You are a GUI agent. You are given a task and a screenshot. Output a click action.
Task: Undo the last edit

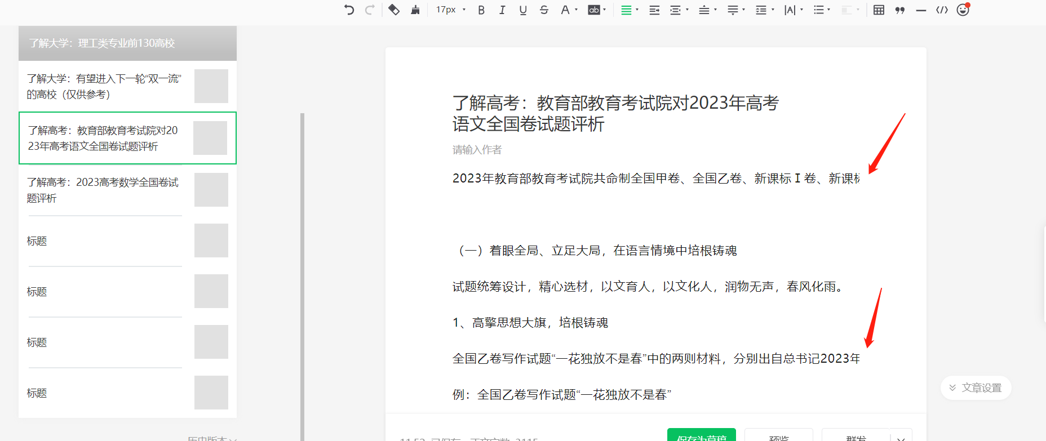349,10
